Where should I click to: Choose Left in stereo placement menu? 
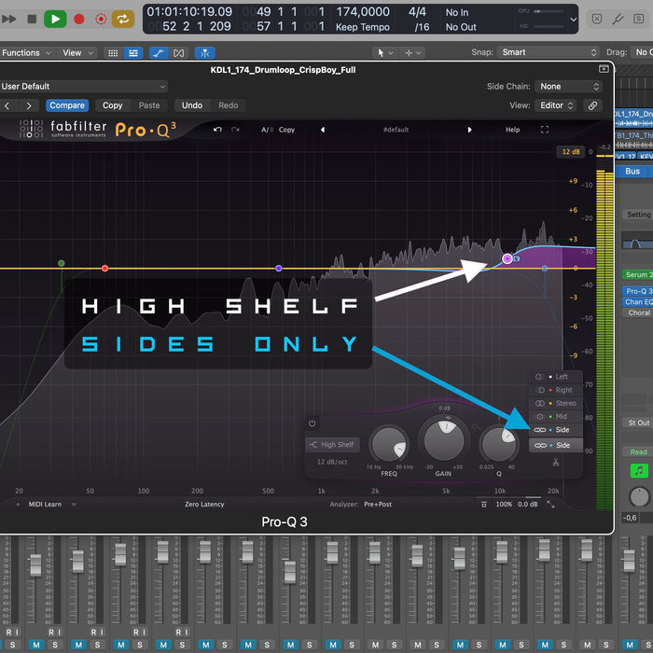tap(556, 377)
